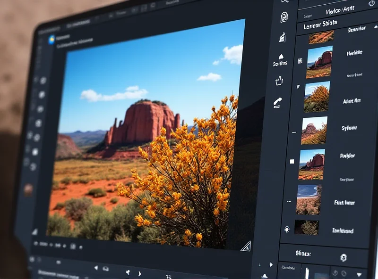Open the dropdown arrow at bottom-right of panel

tap(359, 274)
